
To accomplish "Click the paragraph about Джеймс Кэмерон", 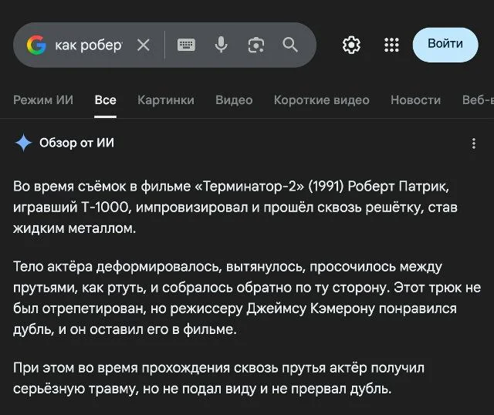I will tap(246, 298).
